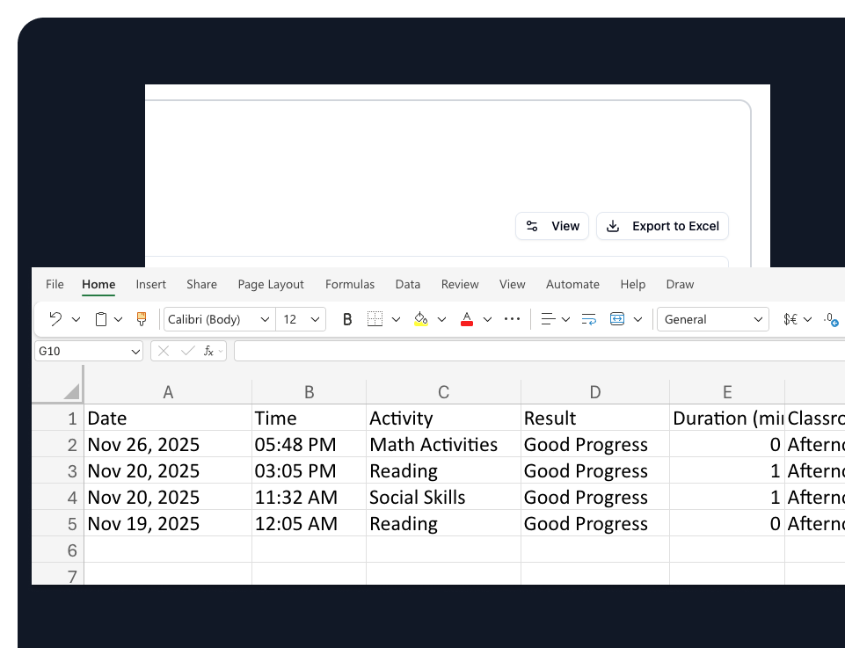Open the font size dropdown
This screenshot has height=648, width=845.
301,319
